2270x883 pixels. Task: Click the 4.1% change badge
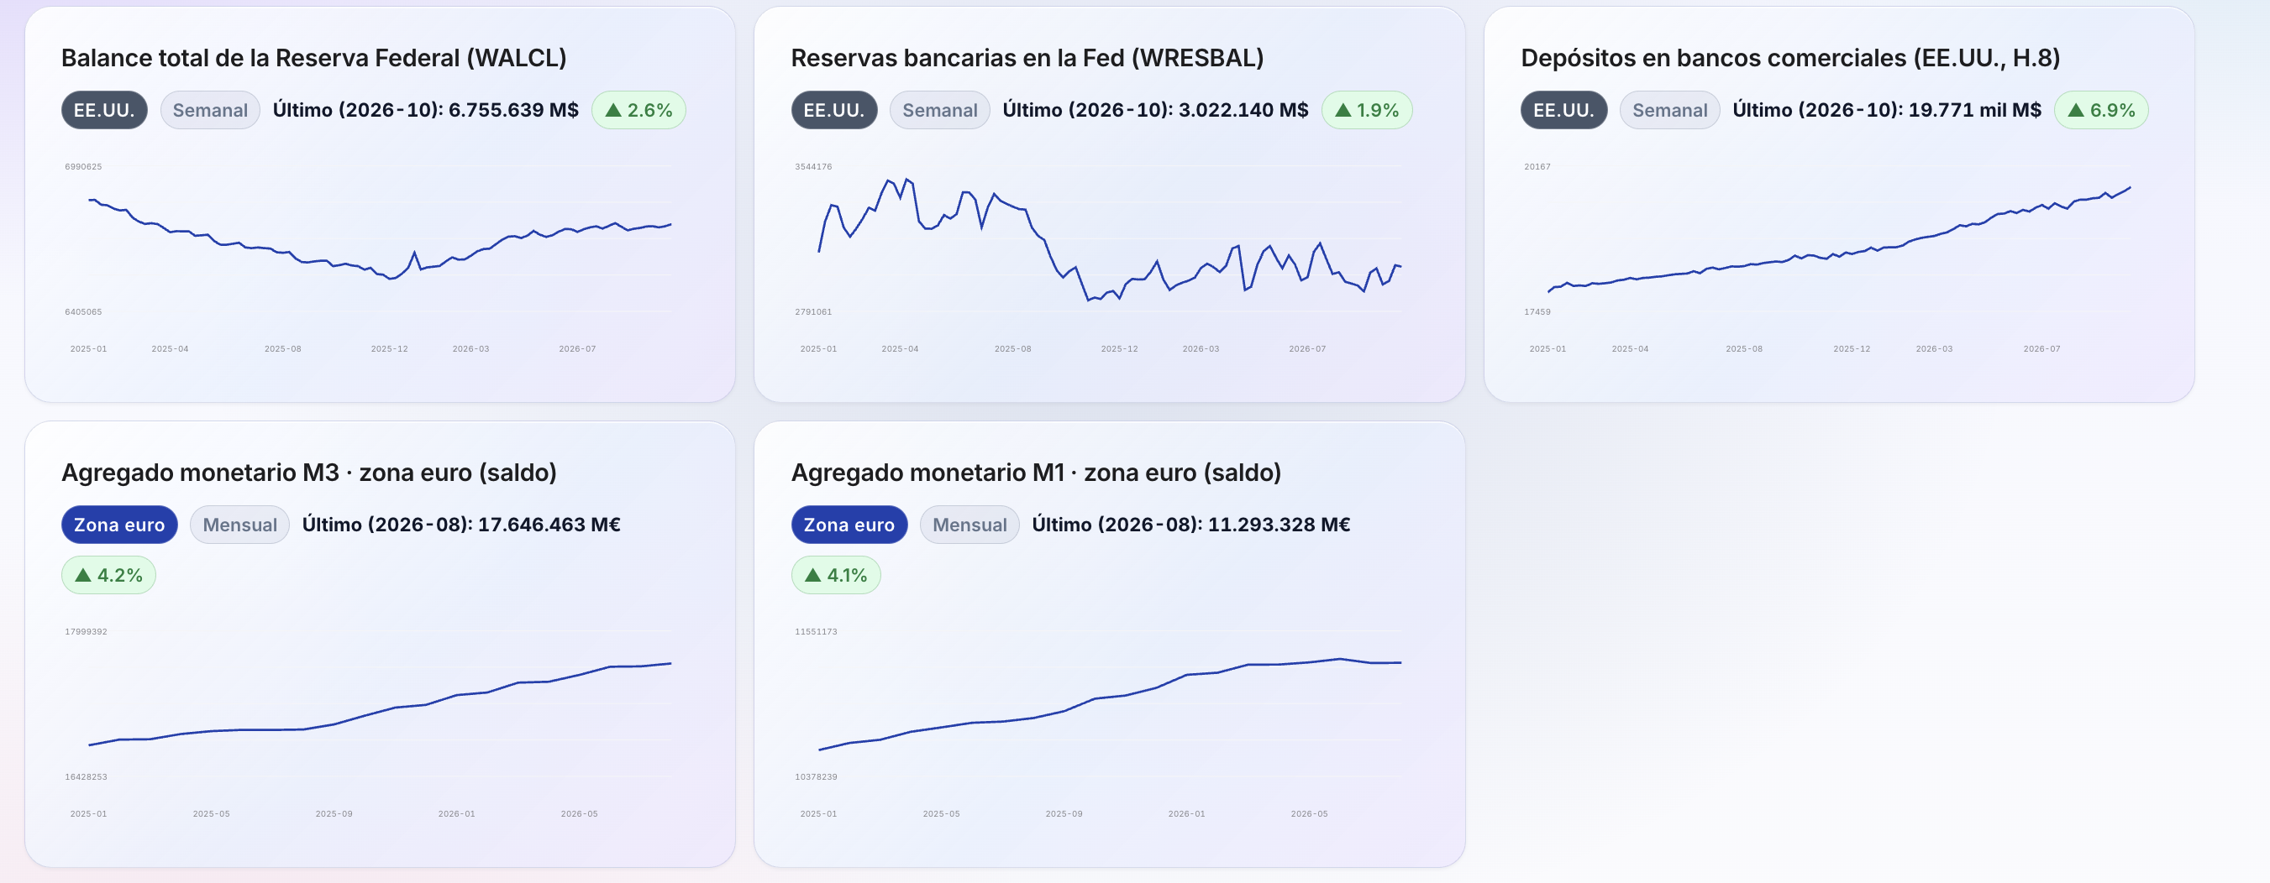coord(835,575)
